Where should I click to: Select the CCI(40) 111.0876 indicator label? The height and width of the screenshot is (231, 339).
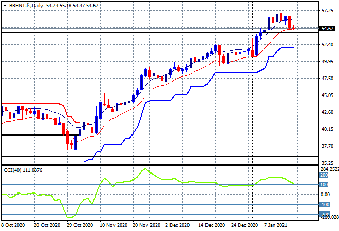23,170
